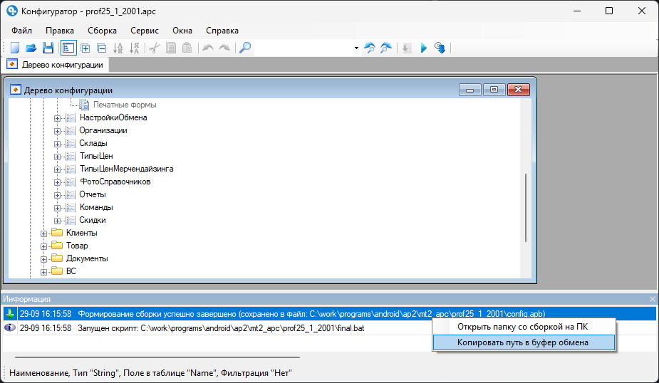Close the Информация panel
Image resolution: width=659 pixels, height=383 pixels.
pos(652,299)
